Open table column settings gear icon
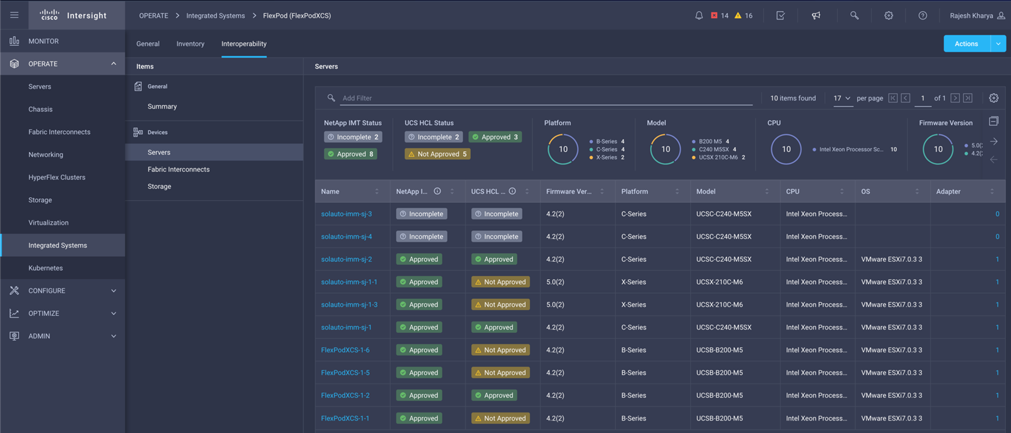 click(993, 98)
